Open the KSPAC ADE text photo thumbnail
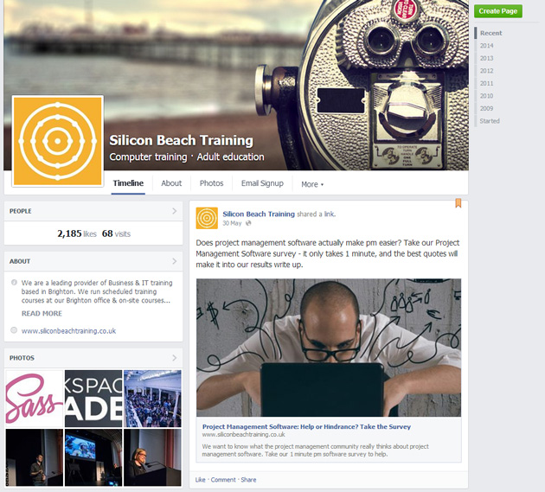 (93, 399)
